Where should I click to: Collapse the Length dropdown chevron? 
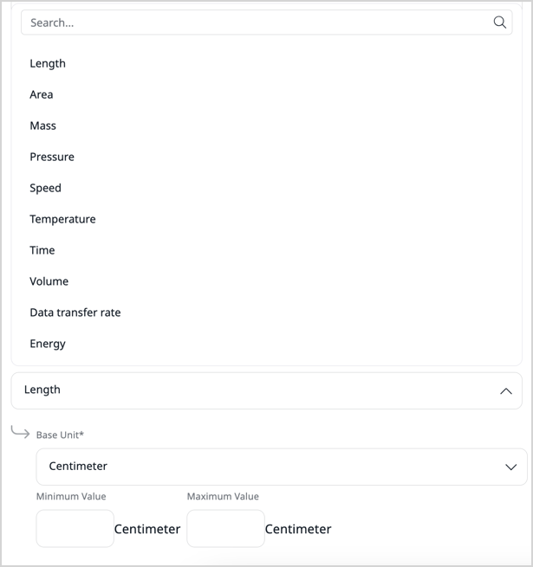pos(506,391)
